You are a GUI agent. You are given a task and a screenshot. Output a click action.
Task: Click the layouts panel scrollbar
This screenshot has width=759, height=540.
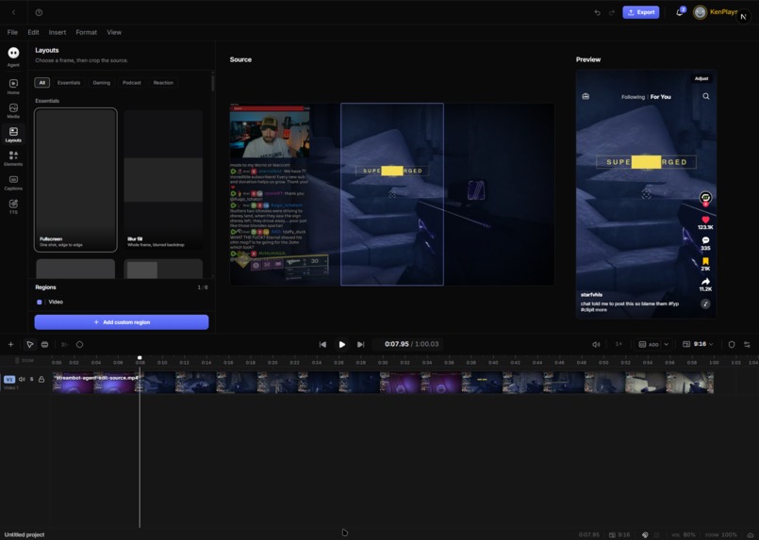click(x=212, y=83)
